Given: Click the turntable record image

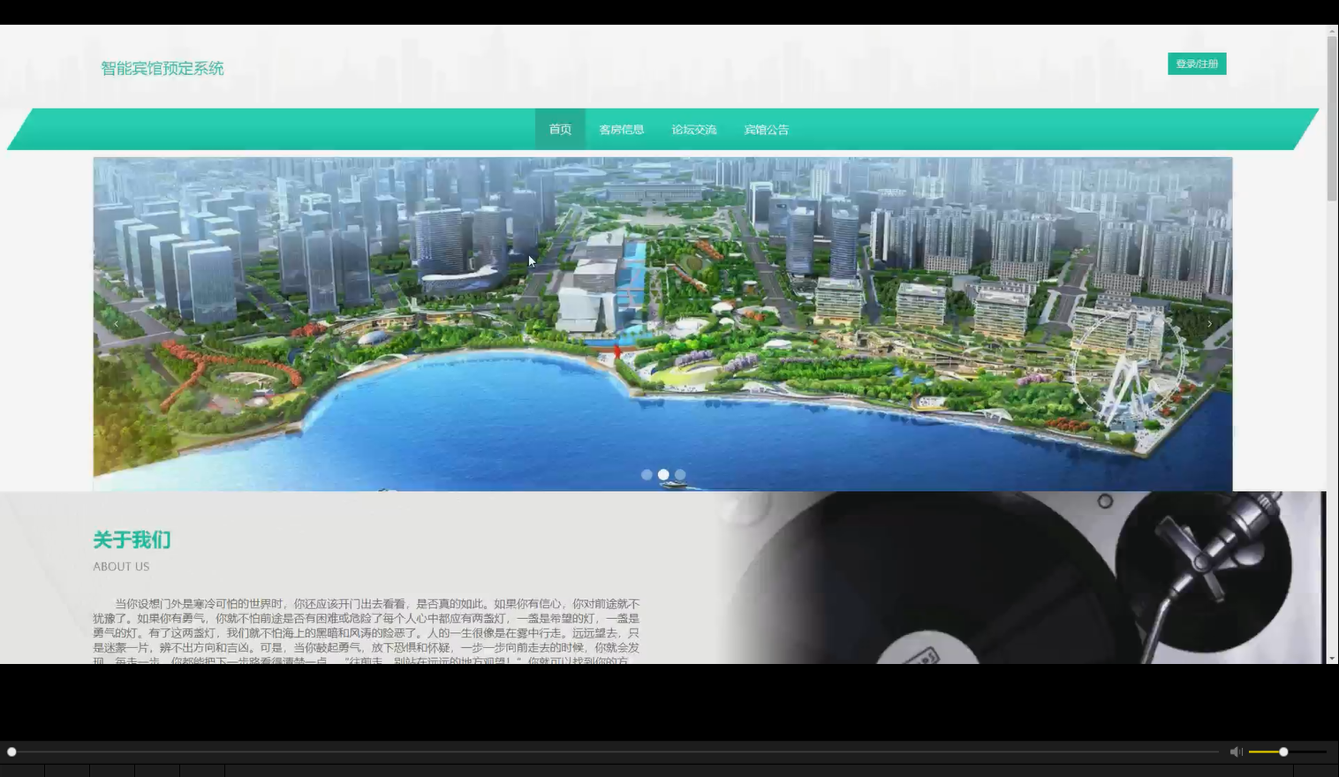Looking at the screenshot, I should [1020, 577].
